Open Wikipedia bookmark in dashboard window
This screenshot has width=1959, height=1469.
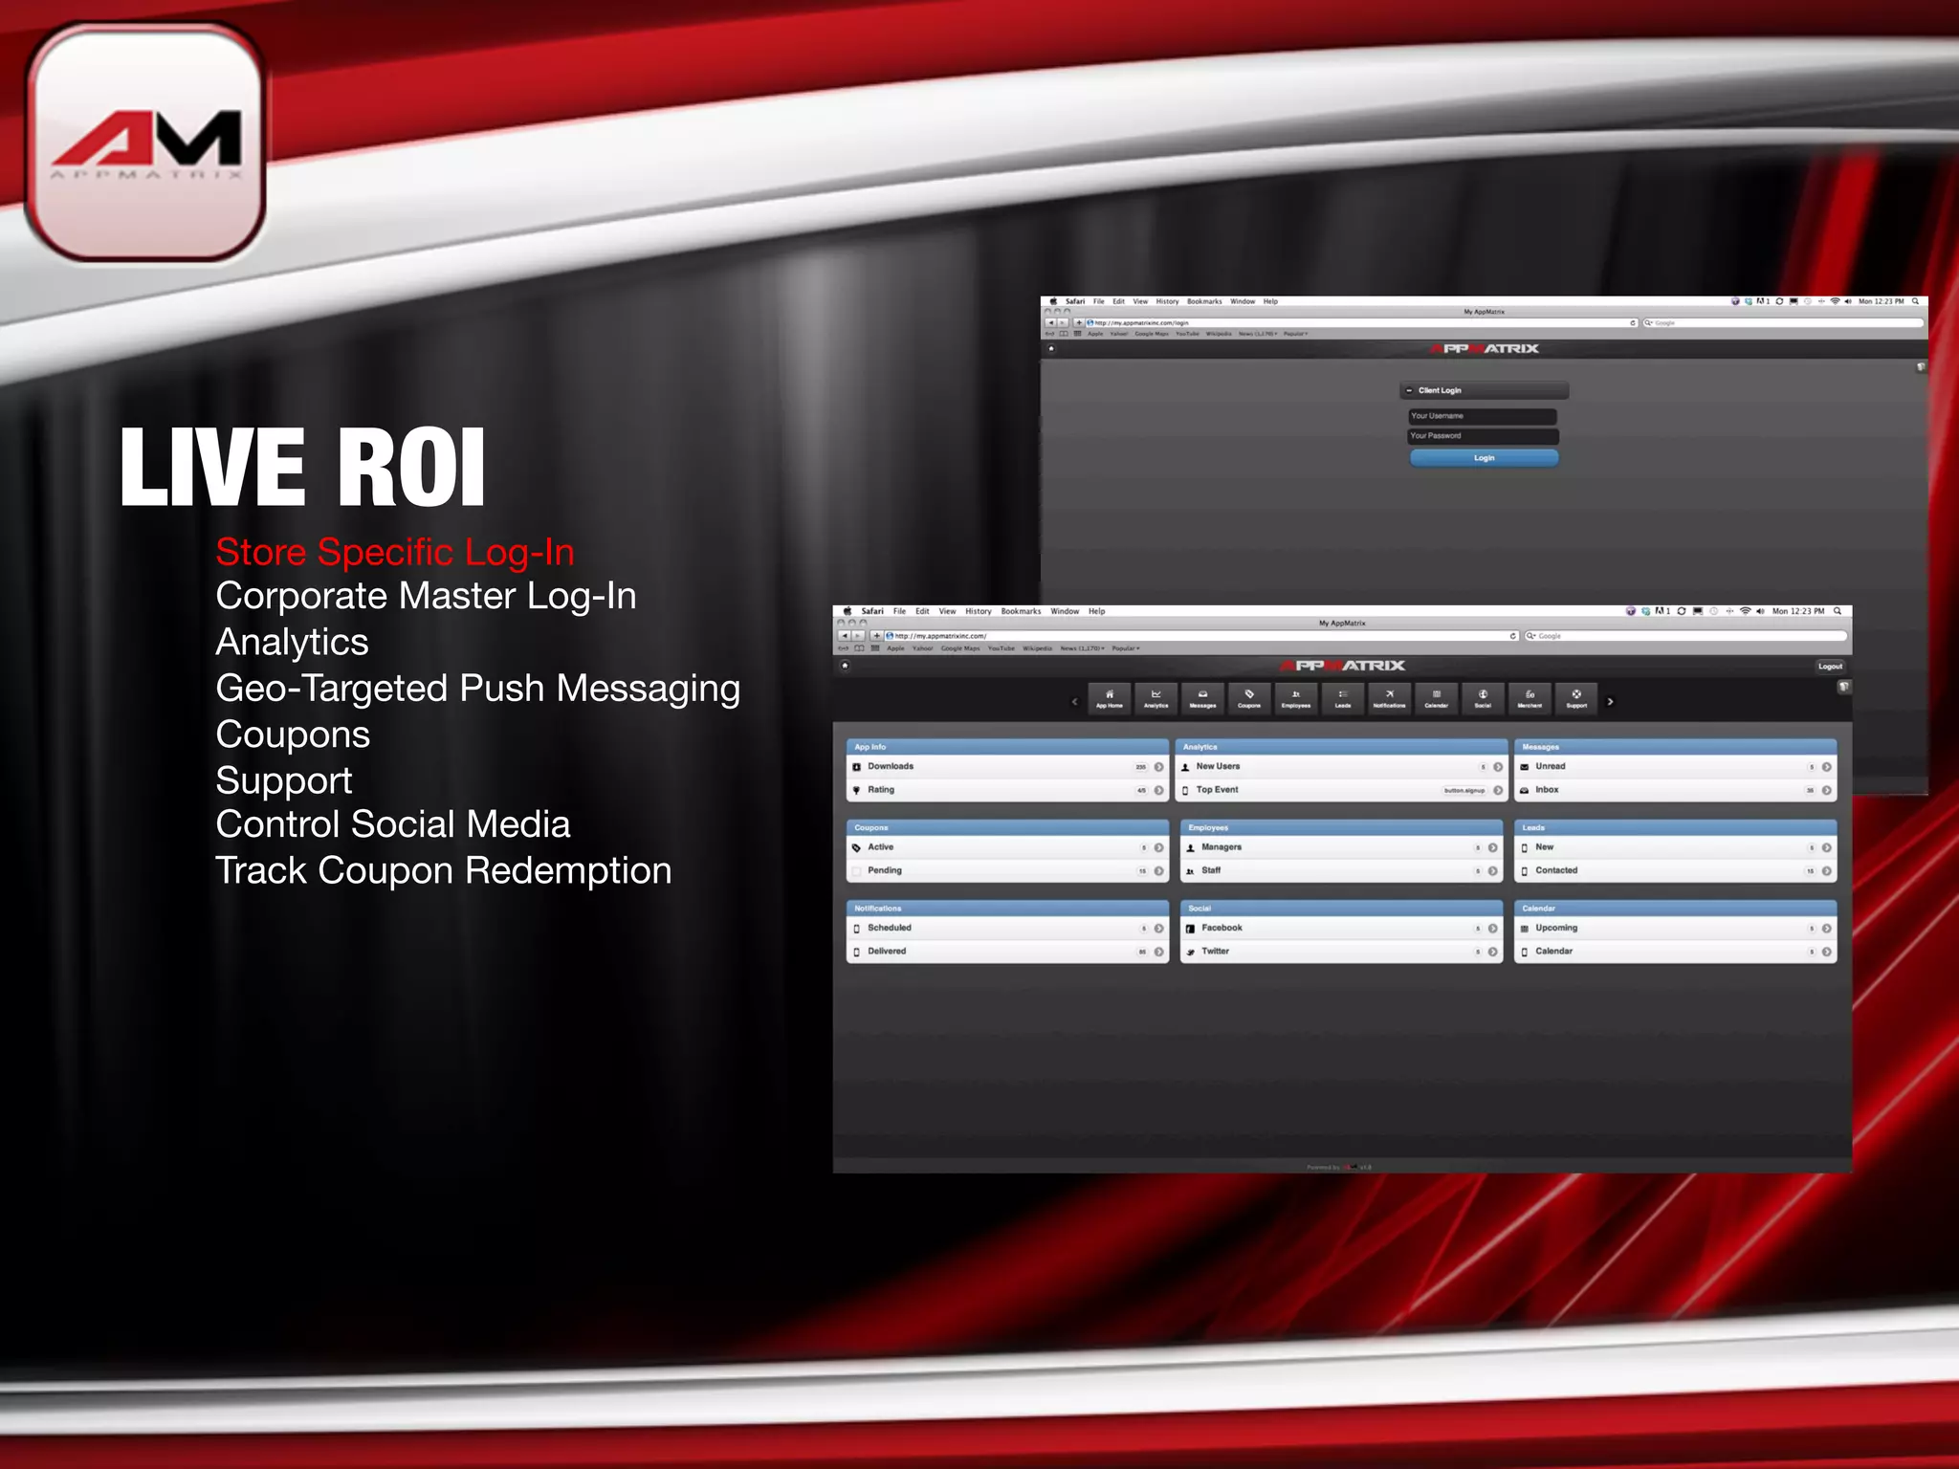[1037, 648]
